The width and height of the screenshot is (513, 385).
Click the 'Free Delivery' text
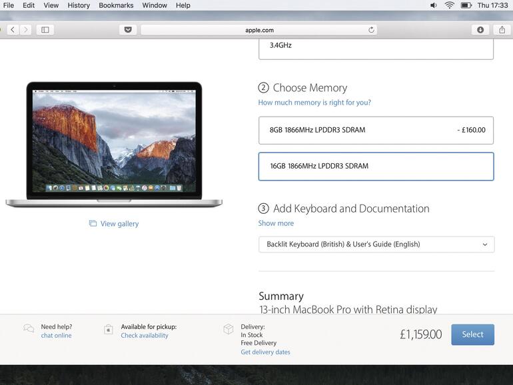coord(258,343)
